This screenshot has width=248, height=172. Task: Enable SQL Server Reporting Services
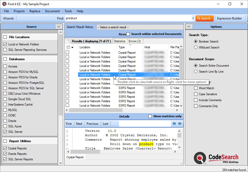(x=5, y=50)
